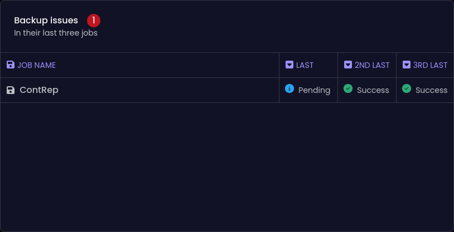The height and width of the screenshot is (232, 454).
Task: Click the 'In their last three jobs' subtitle
Action: coord(56,33)
